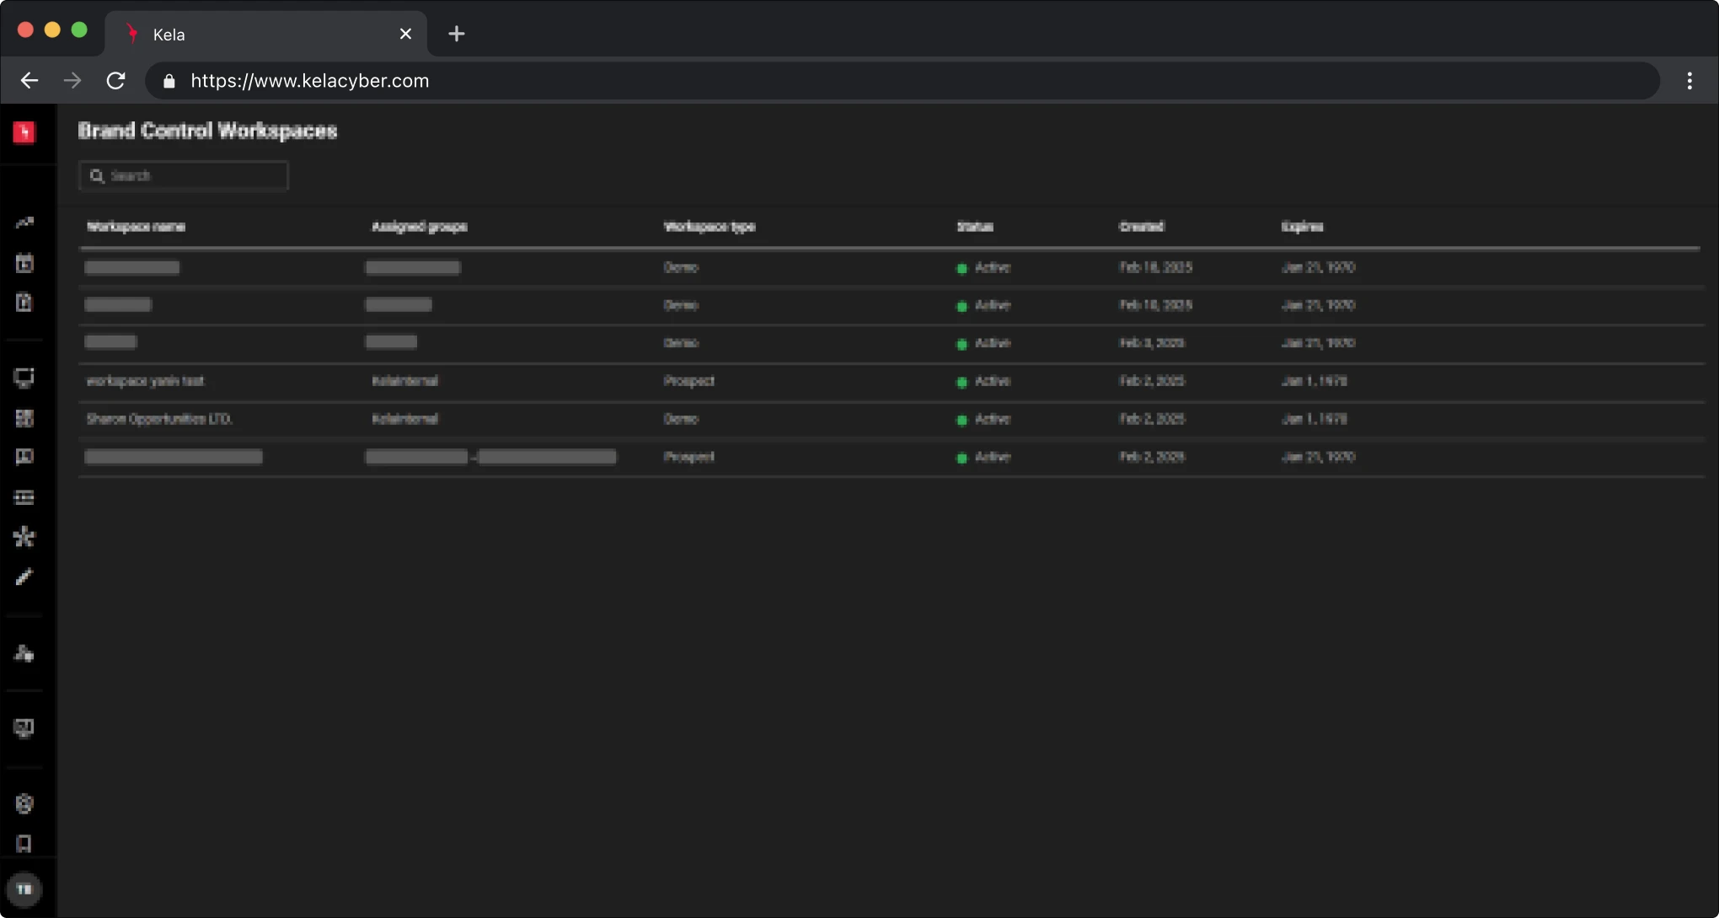Open the pencil edit icon in sidebar

click(24, 577)
